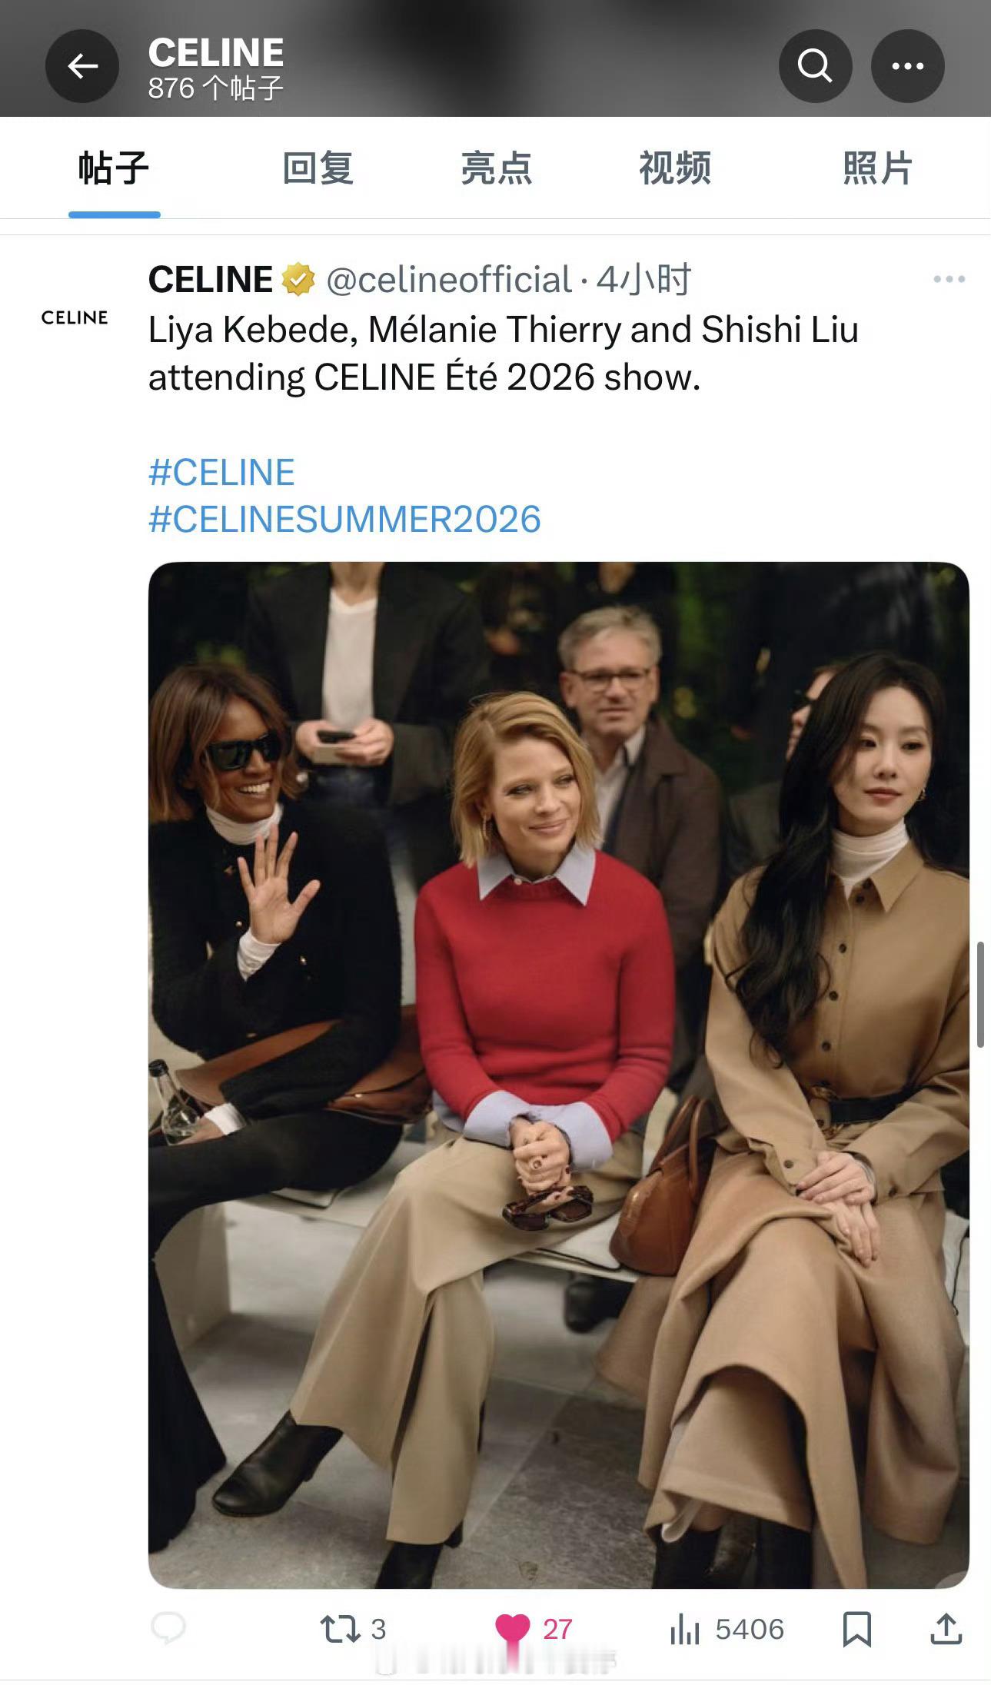Open the front row show photo

coord(558,1075)
